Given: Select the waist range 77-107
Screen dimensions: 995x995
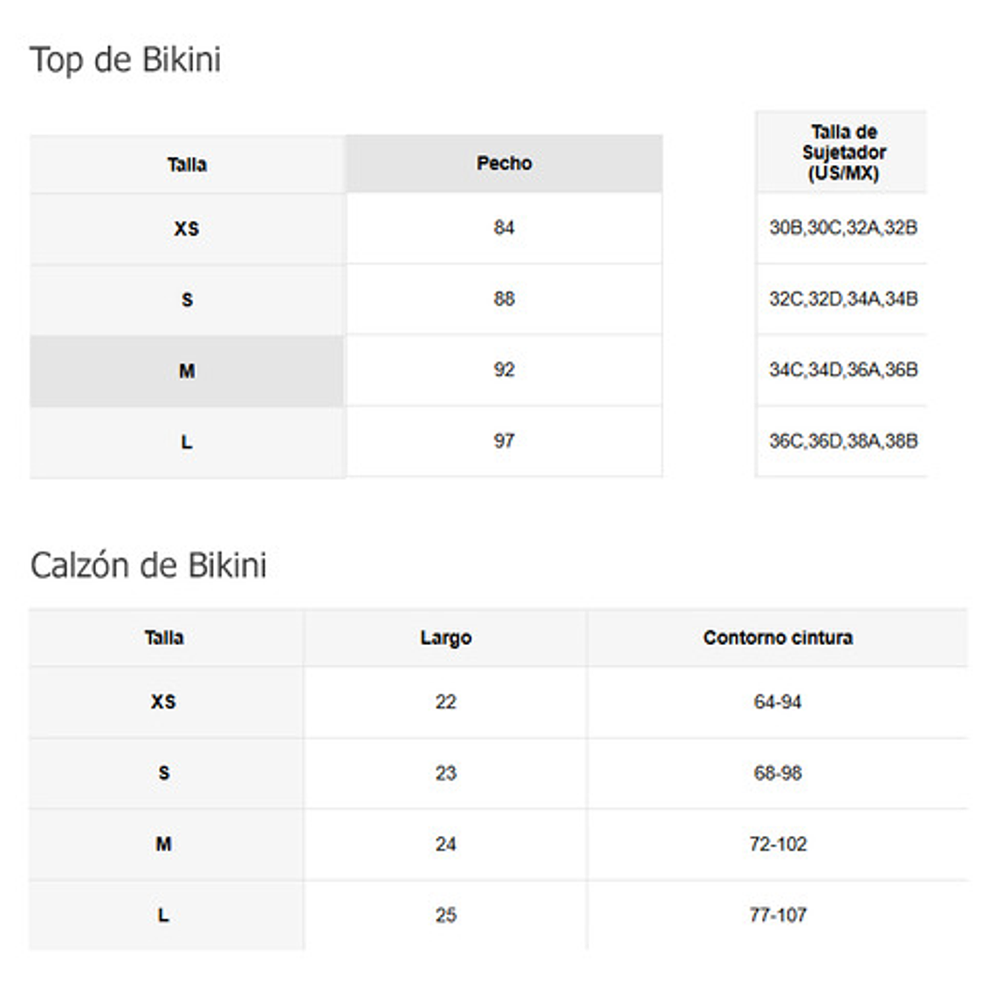Looking at the screenshot, I should point(778,916).
